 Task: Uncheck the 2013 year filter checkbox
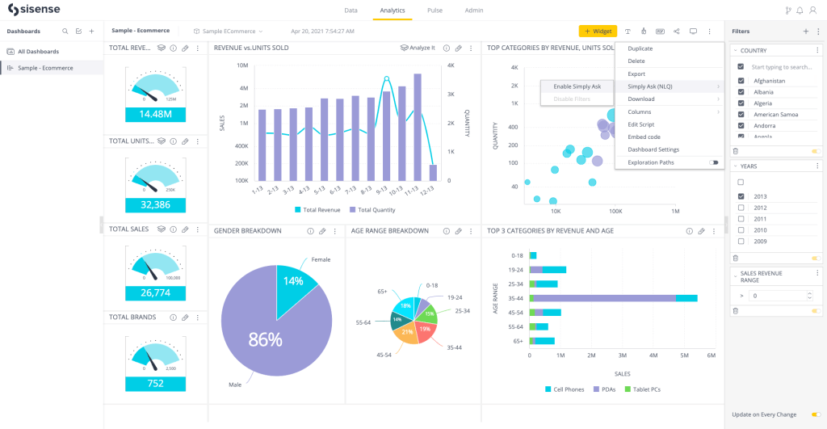741,196
